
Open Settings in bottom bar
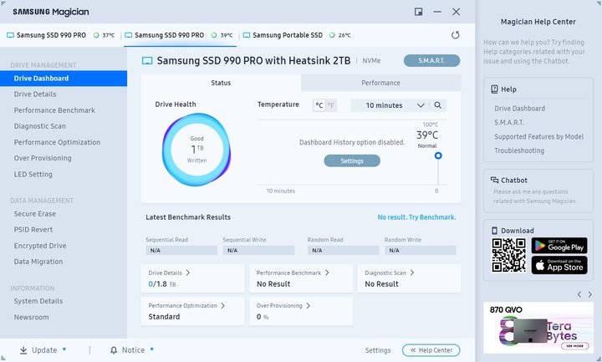378,350
